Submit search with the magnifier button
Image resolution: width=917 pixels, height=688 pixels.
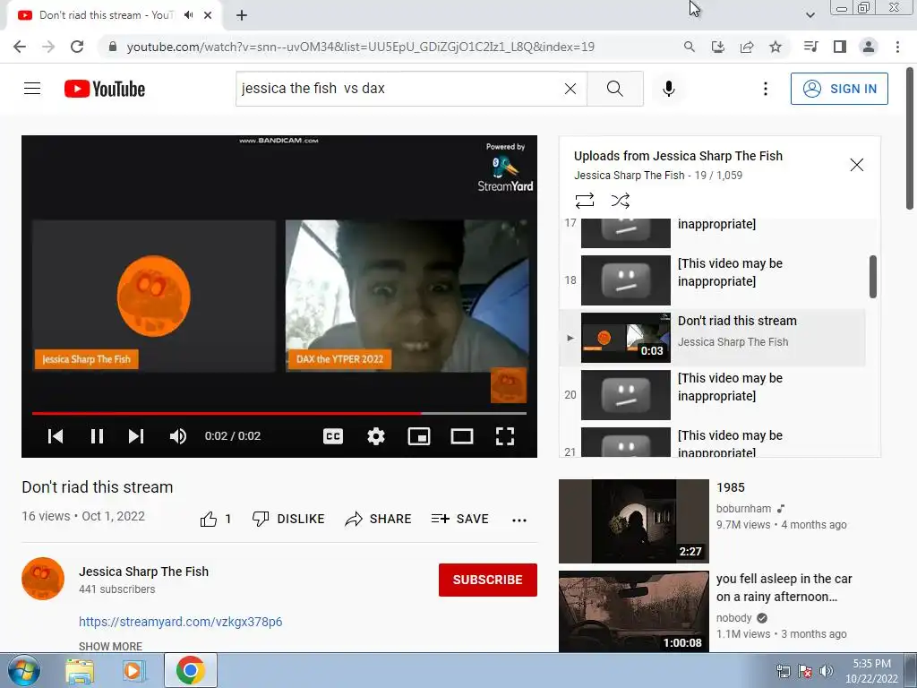(x=614, y=89)
